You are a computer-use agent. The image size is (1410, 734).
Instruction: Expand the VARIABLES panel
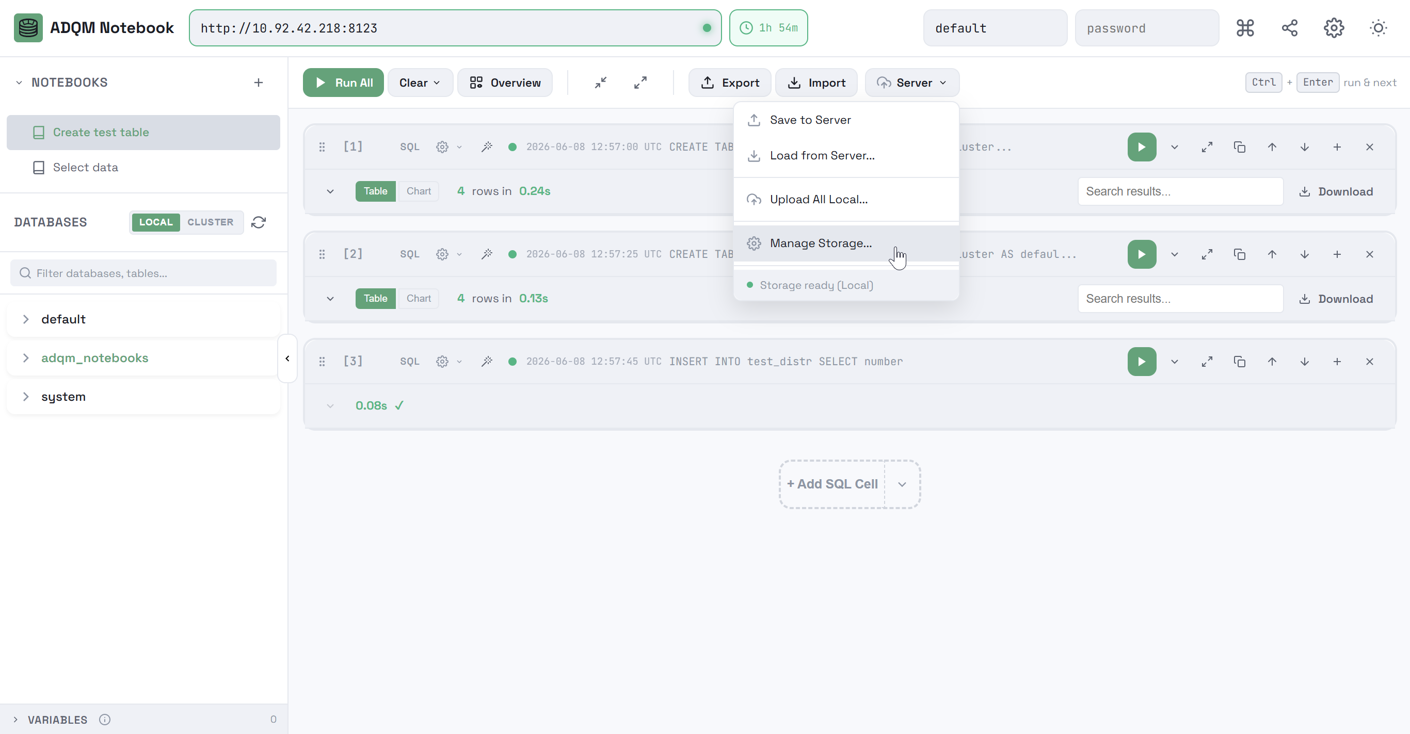(x=15, y=719)
